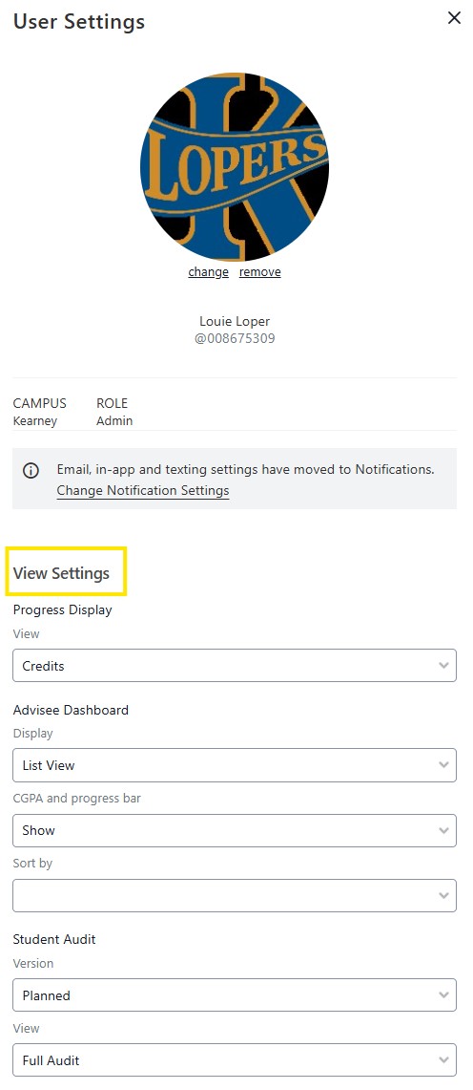Open Student Audit Version dropdown showing Planned
473x1090 pixels.
235,995
